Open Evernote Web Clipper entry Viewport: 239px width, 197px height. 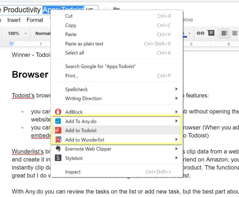tap(117, 149)
